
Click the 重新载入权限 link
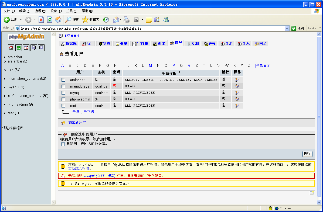79,168
